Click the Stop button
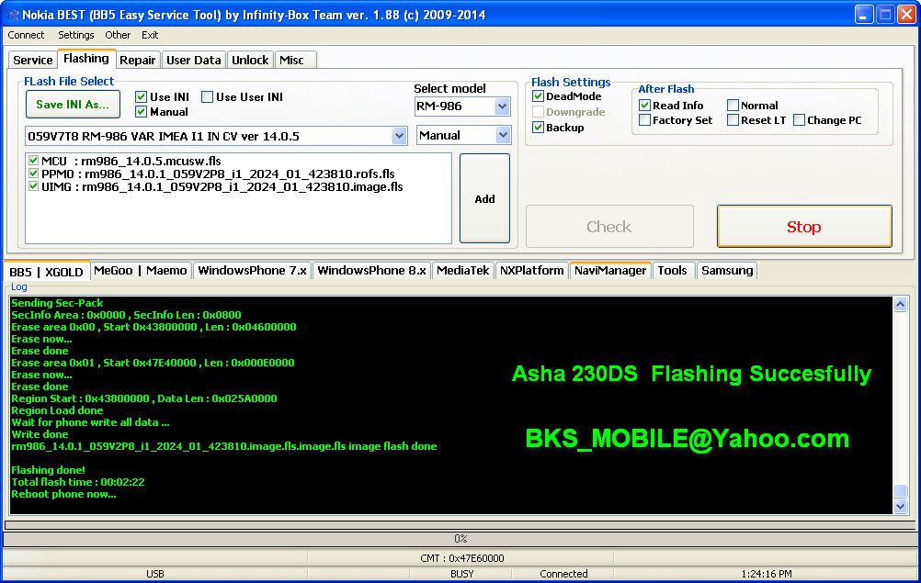 (804, 227)
